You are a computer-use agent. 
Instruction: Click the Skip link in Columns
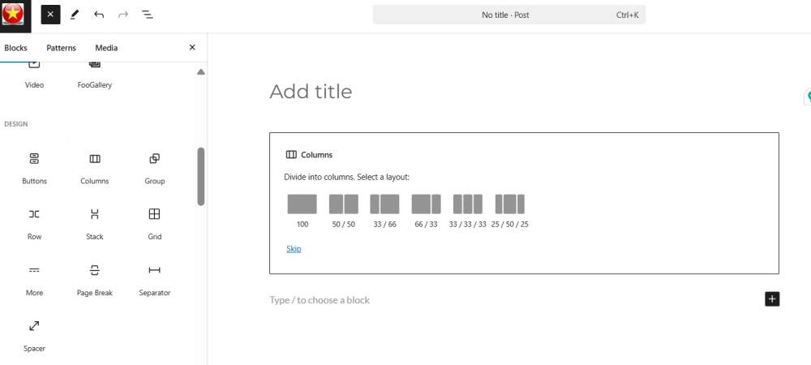[294, 249]
